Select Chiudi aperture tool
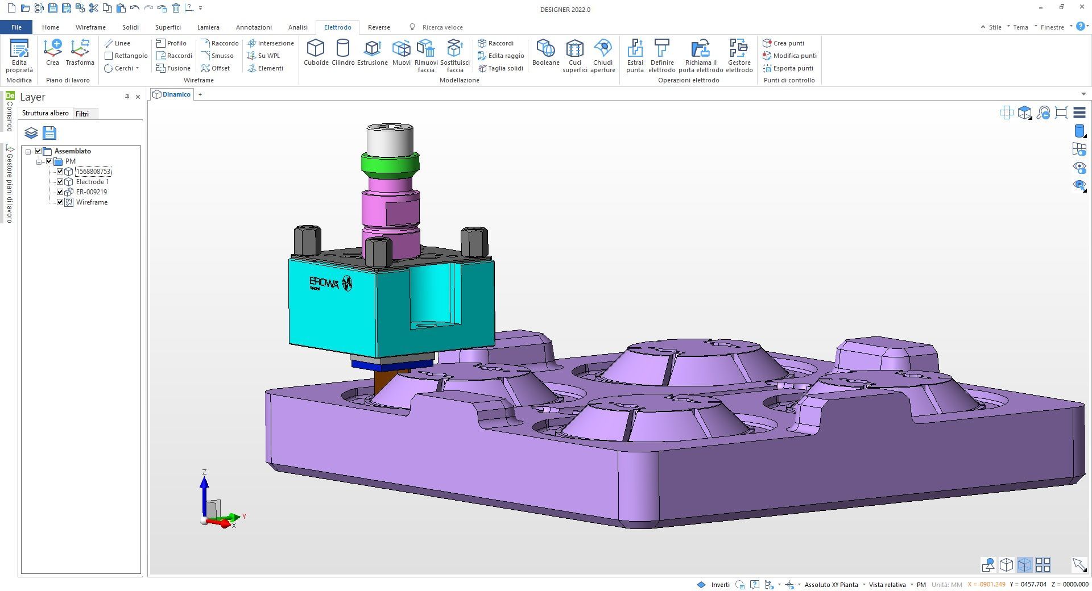1092x591 pixels. click(x=603, y=56)
